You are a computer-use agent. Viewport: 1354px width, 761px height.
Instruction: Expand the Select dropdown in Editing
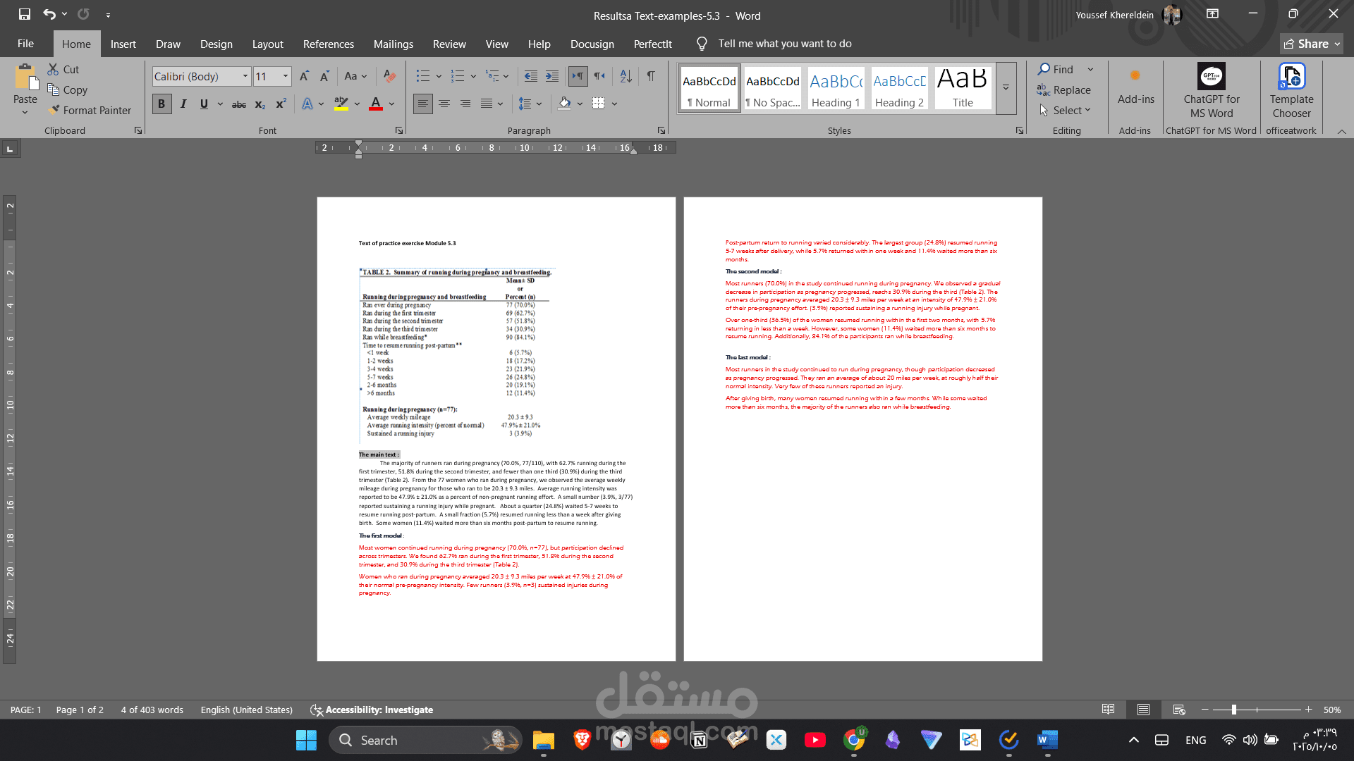tap(1065, 110)
